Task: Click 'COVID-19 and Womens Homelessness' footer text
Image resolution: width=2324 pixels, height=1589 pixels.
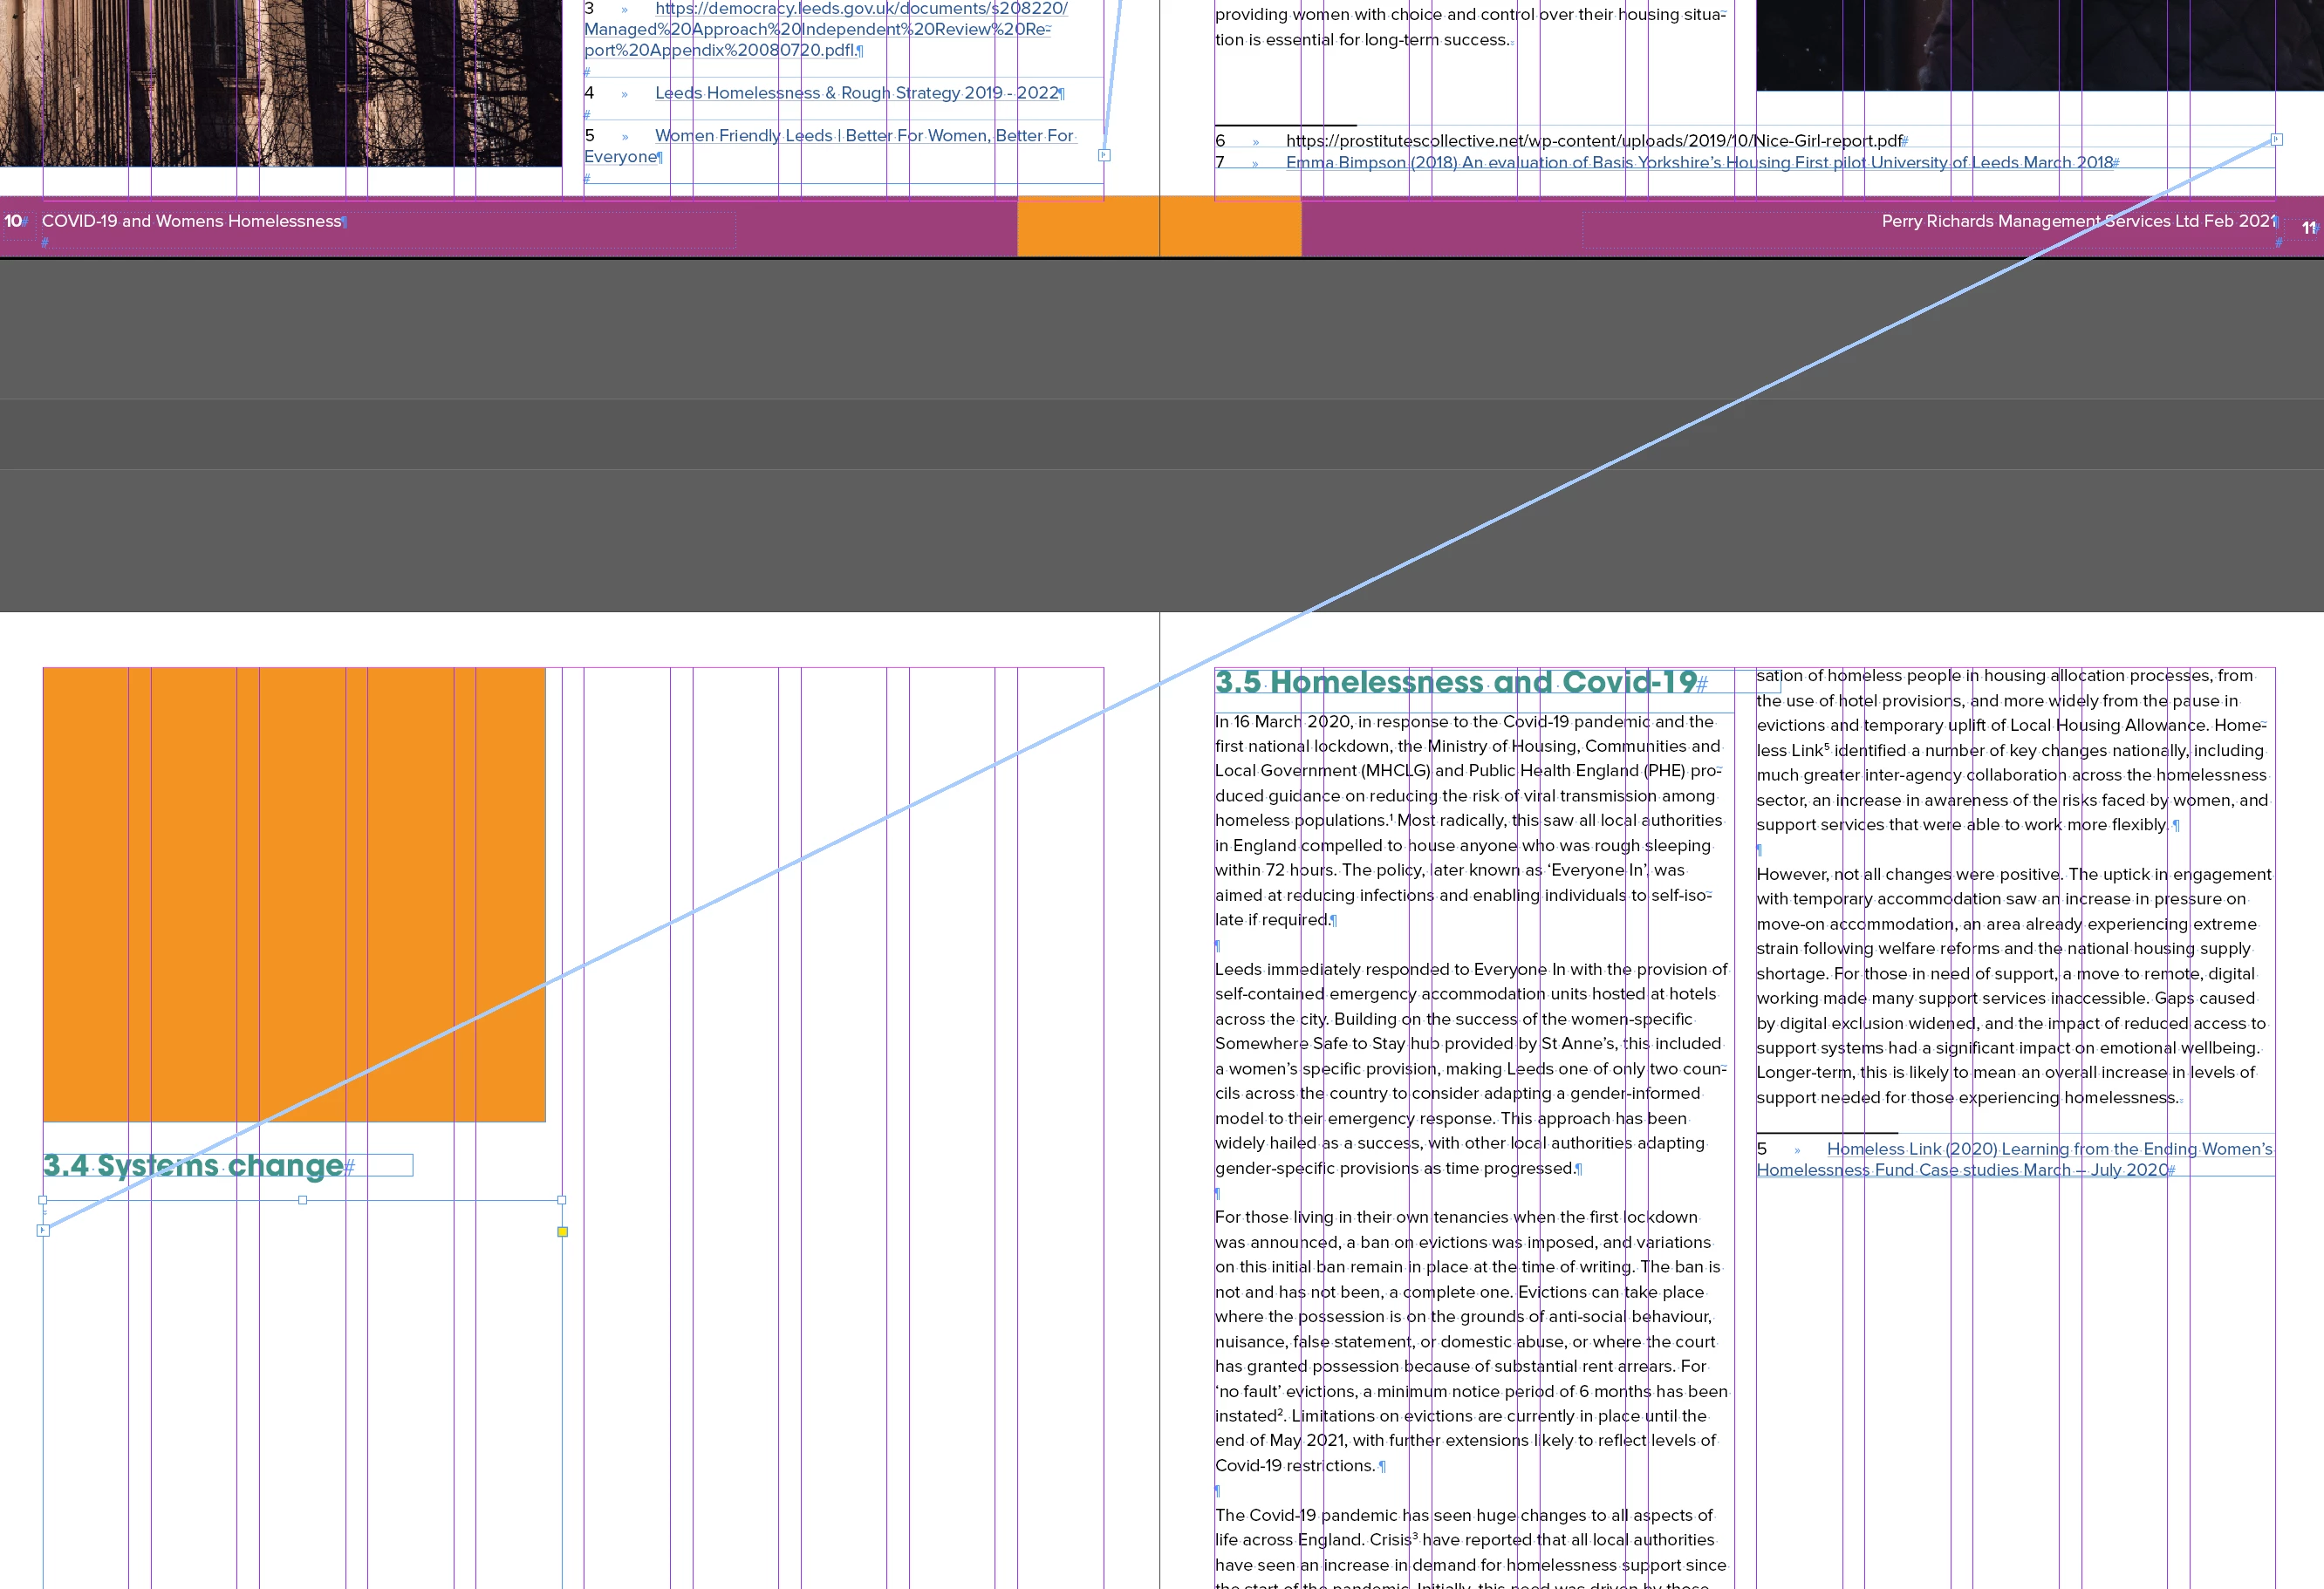Action: click(191, 221)
